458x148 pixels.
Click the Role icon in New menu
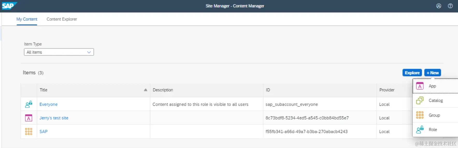coord(420,130)
